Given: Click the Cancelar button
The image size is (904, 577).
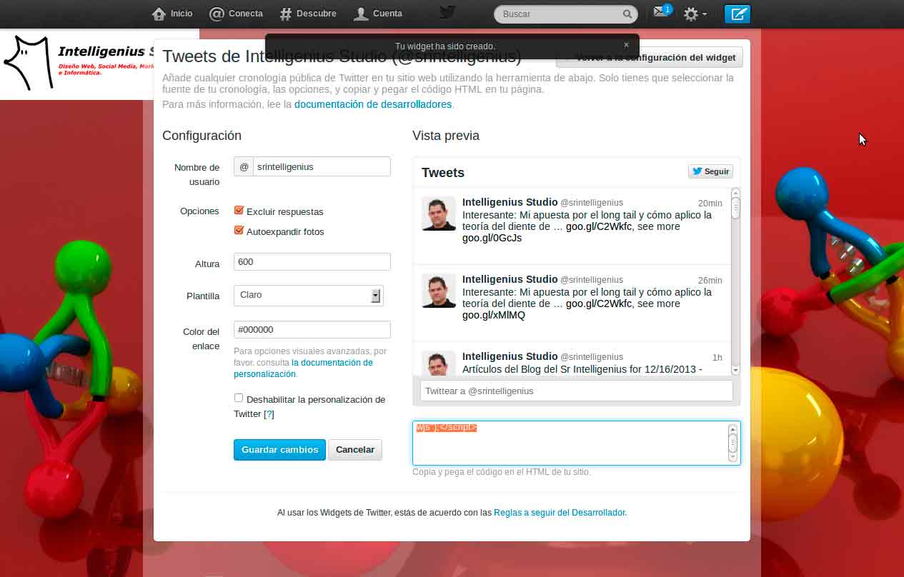Looking at the screenshot, I should [x=355, y=449].
